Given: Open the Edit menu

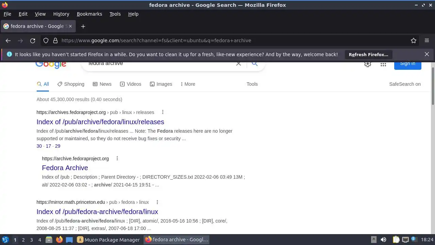Looking at the screenshot, I should pos(23,14).
